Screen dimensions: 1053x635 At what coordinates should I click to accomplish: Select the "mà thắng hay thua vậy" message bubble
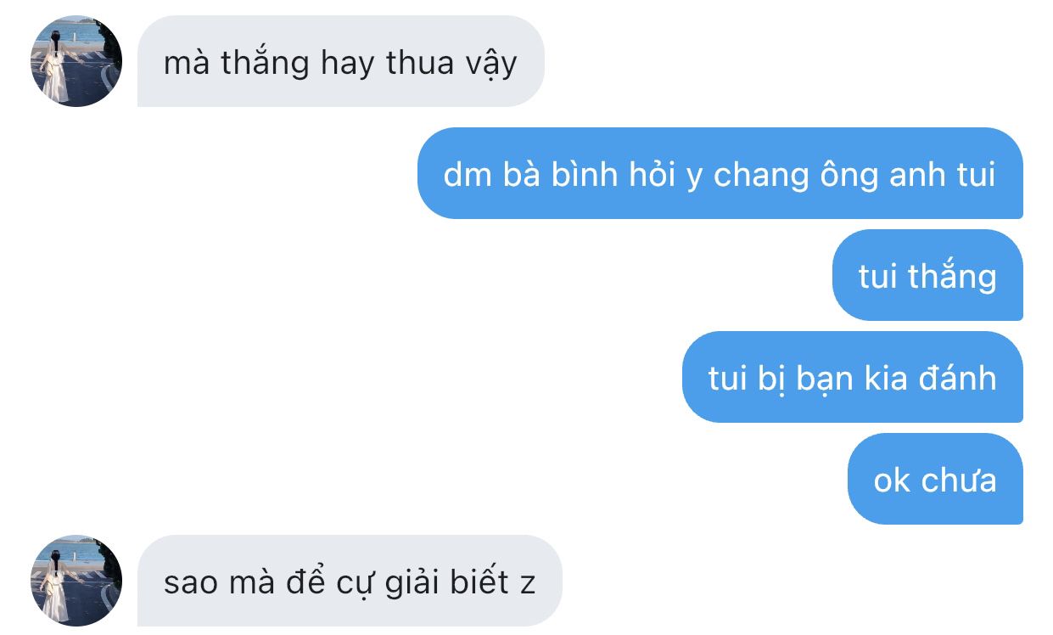coord(340,61)
